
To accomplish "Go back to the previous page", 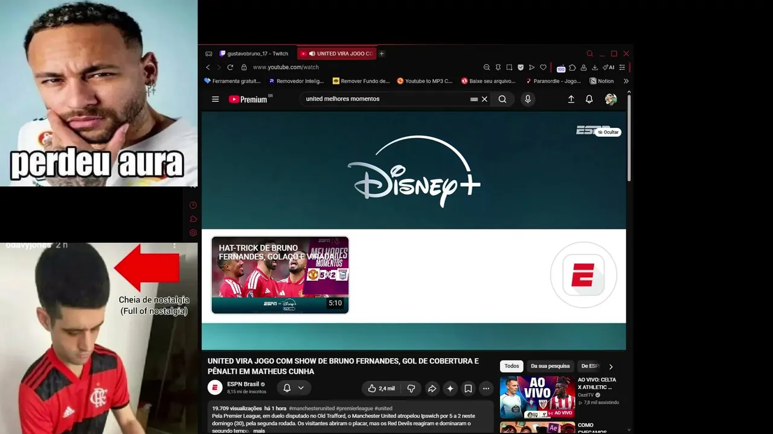I will click(208, 68).
